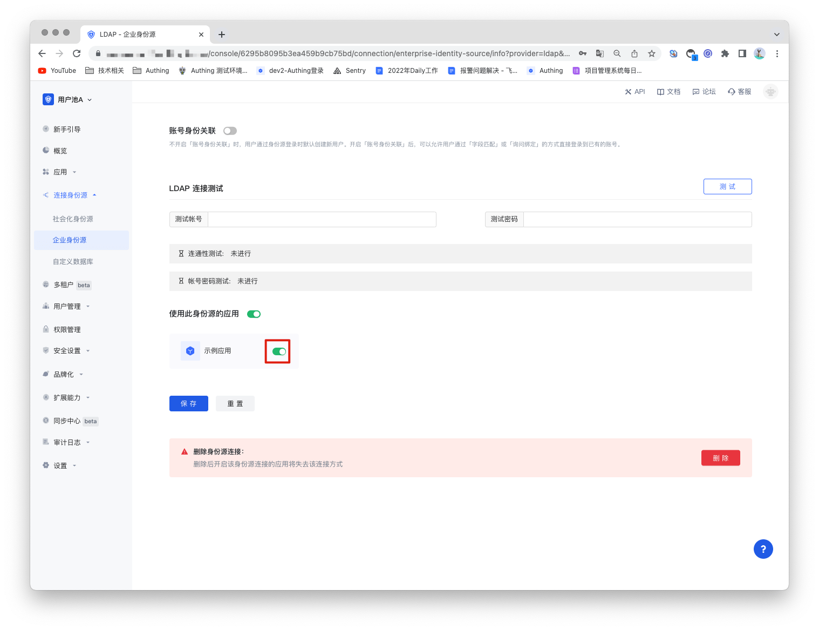819x630 pixels.
Task: Reload the page with the browser refresh icon
Action: point(77,53)
